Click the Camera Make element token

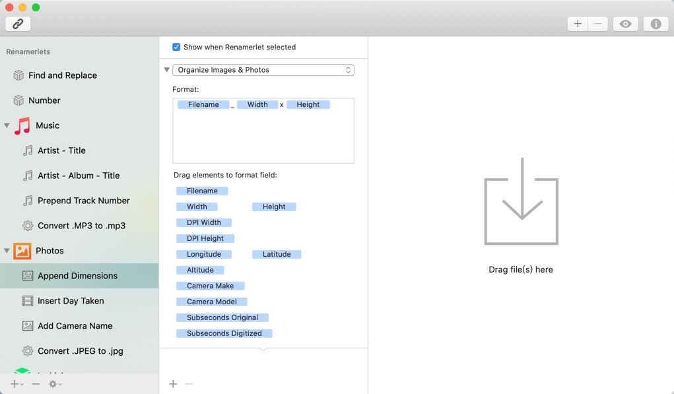click(210, 286)
